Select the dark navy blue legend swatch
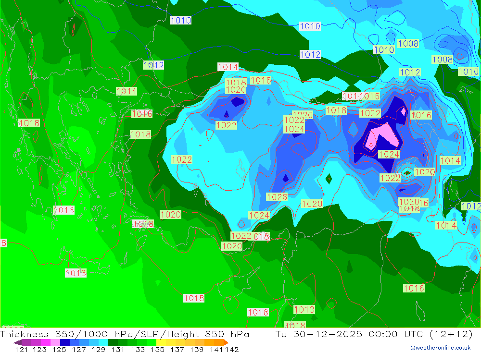This screenshot has width=481, height=352. coord(65,342)
